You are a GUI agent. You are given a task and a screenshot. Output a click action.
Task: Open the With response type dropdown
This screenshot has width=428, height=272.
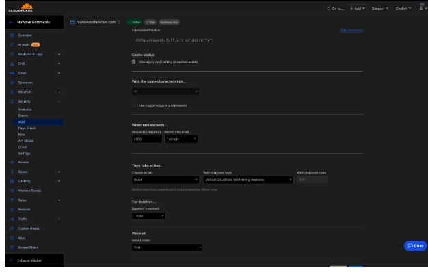pyautogui.click(x=248, y=180)
